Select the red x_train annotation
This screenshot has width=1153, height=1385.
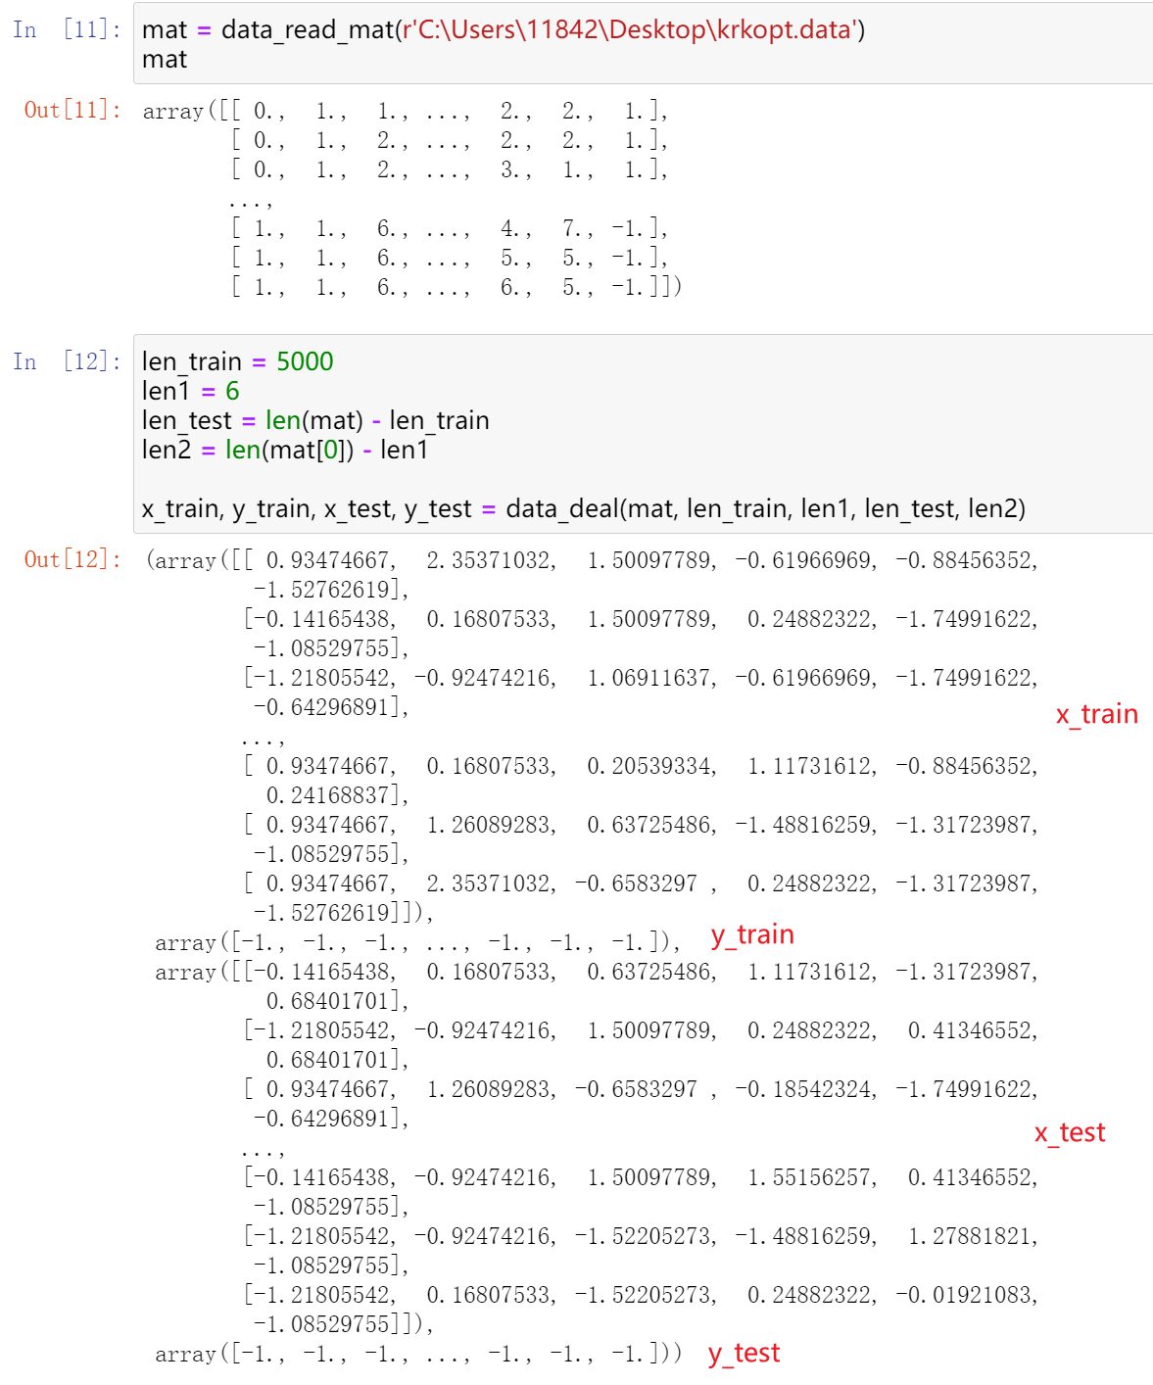pos(1096,714)
